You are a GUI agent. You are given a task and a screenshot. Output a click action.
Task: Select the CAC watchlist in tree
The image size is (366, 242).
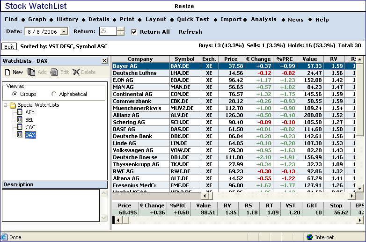click(30, 127)
